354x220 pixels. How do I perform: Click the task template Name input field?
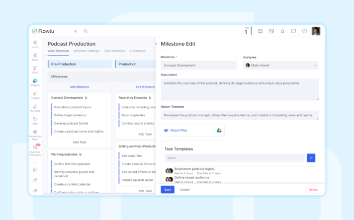pos(234,158)
